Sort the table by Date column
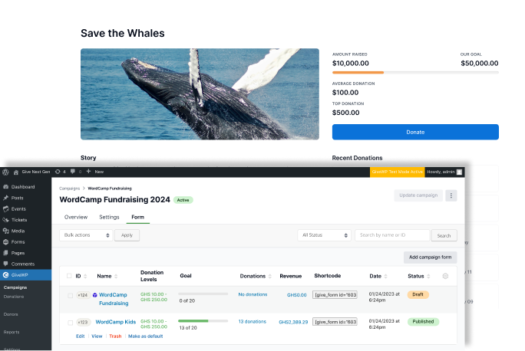 (x=378, y=276)
